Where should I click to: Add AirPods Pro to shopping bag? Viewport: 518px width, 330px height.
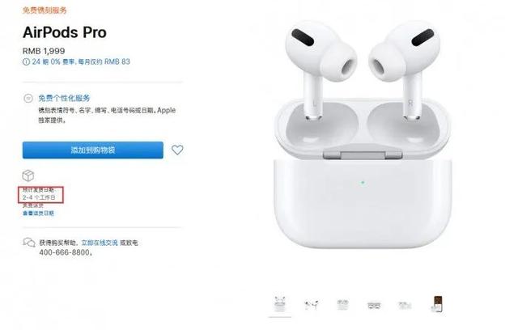click(x=93, y=150)
